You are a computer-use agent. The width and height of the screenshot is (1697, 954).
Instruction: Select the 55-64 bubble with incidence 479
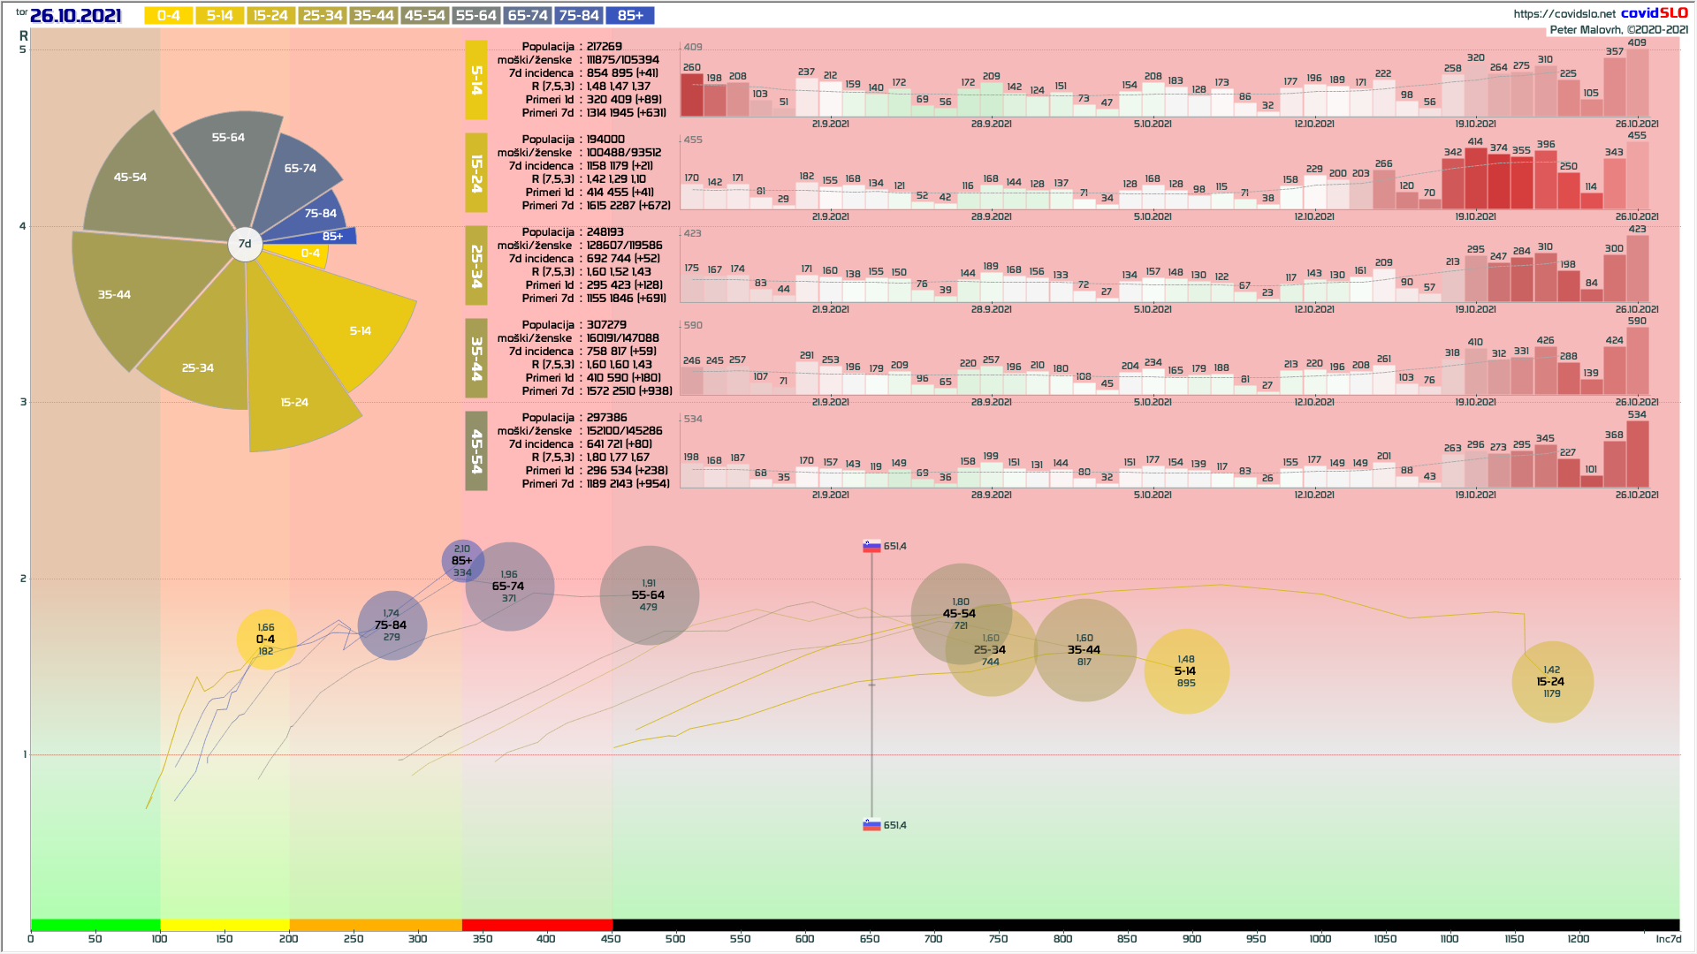(649, 595)
